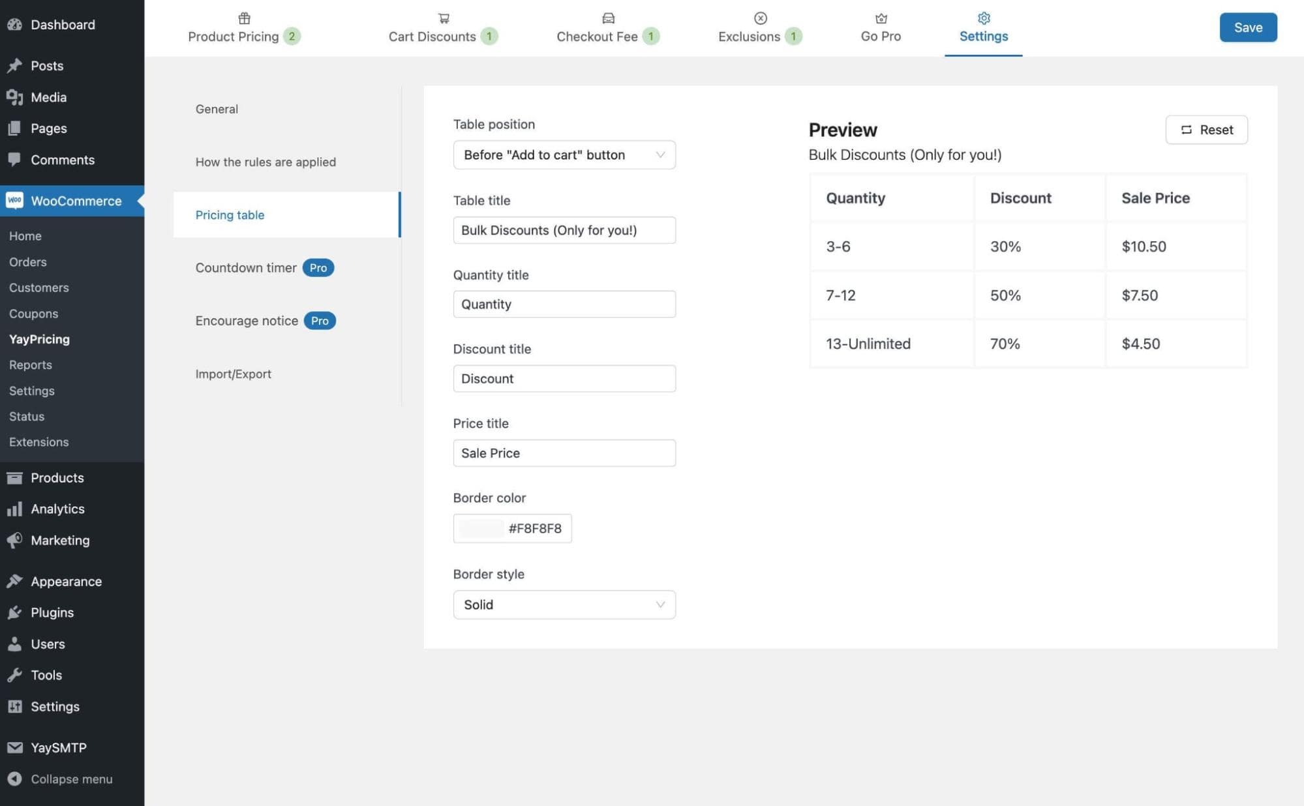Click the Go Pro gear icon
Image resolution: width=1304 pixels, height=806 pixels.
[880, 17]
